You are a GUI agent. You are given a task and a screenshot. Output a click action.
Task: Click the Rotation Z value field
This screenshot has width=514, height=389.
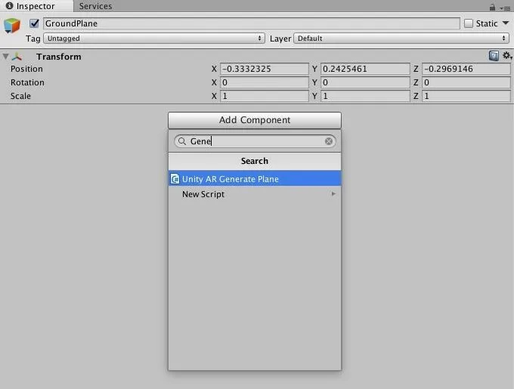tap(466, 82)
